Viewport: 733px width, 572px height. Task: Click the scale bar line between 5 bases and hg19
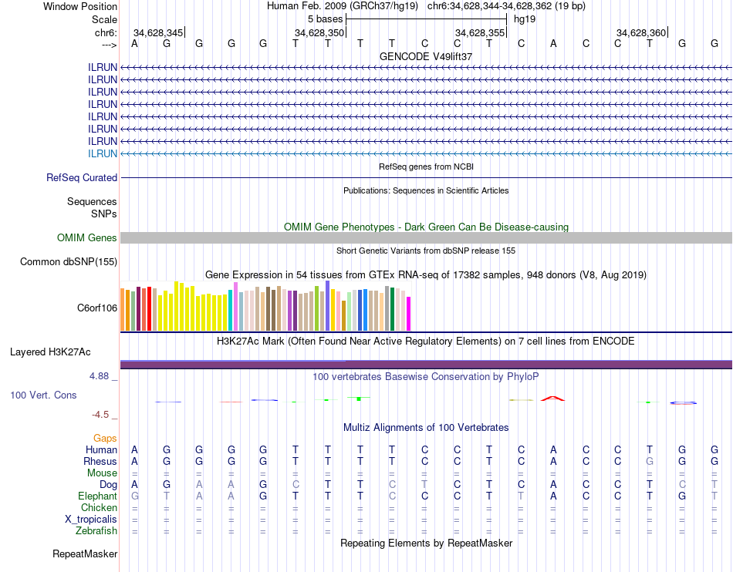[x=427, y=19]
